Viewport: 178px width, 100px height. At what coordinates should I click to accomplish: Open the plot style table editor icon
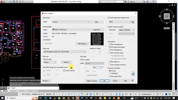(133, 22)
